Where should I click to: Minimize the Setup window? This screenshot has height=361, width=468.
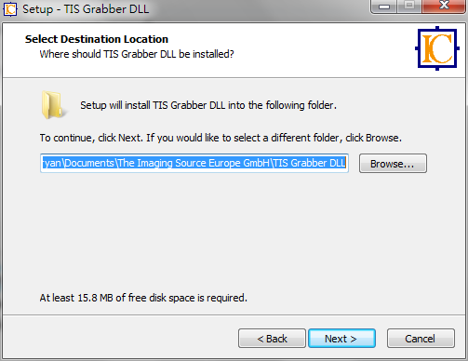(x=384, y=7)
